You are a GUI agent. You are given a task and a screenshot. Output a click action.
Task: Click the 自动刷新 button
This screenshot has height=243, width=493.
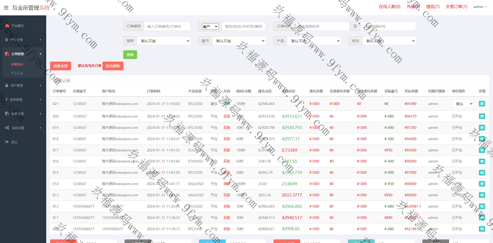[113, 66]
